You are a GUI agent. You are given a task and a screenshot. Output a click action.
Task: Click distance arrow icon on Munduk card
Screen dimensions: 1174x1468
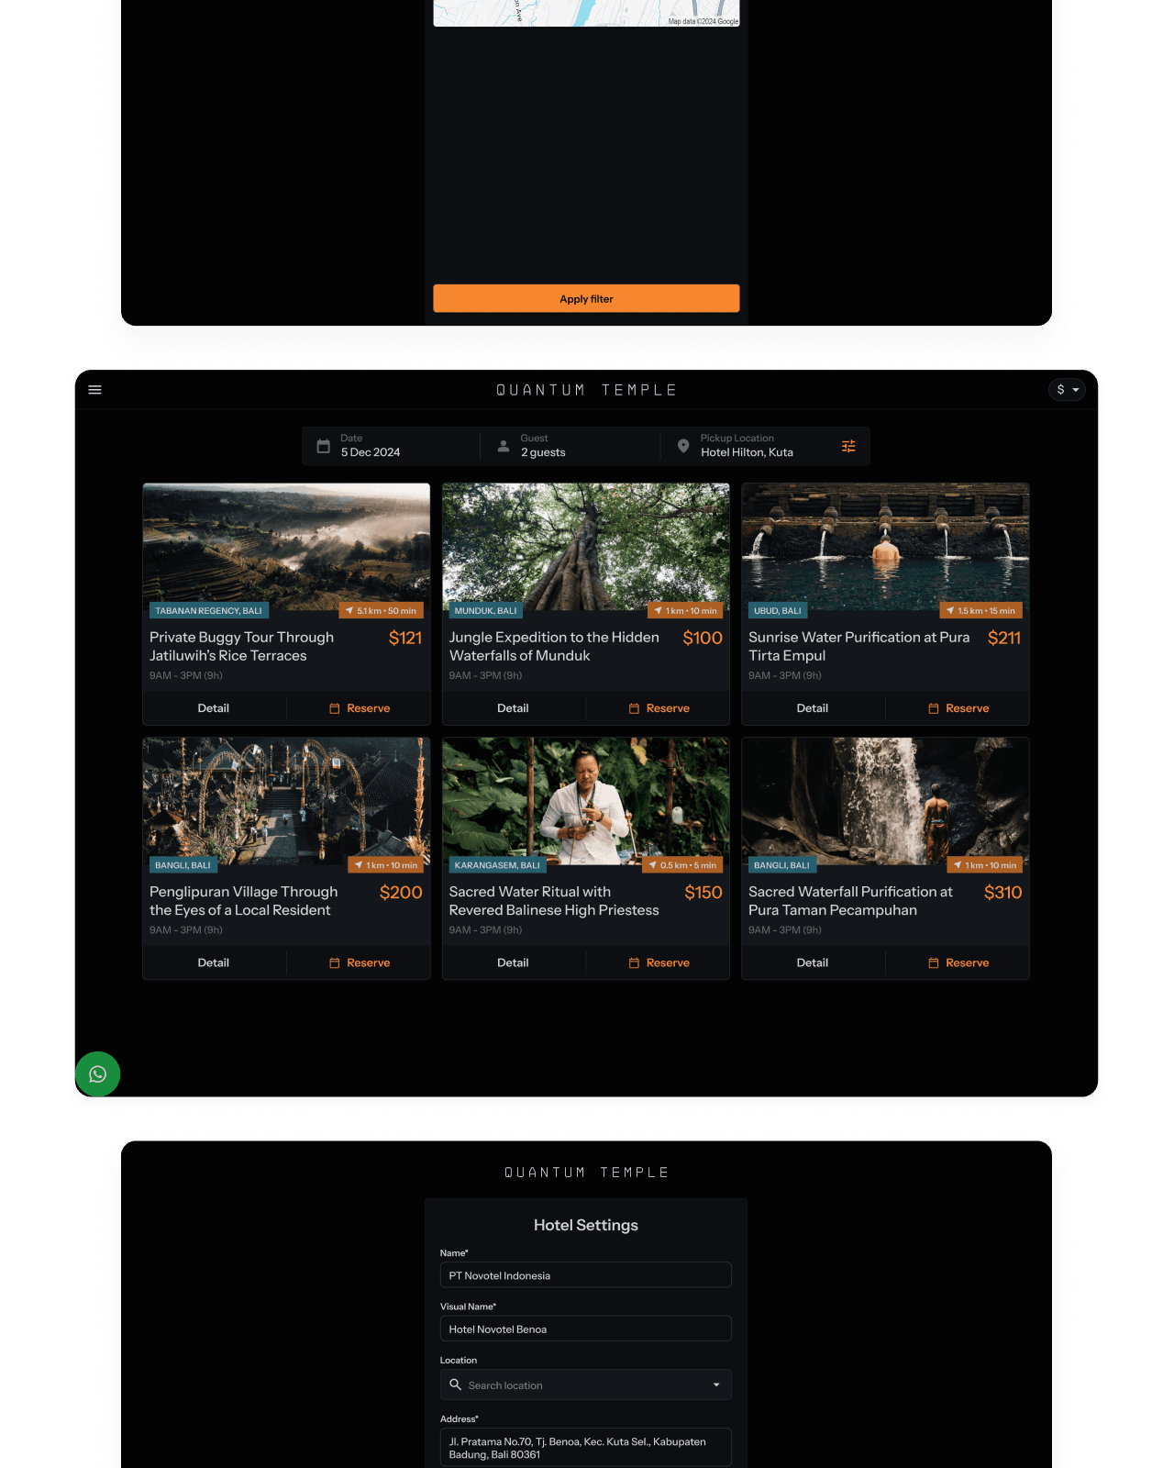tap(658, 610)
